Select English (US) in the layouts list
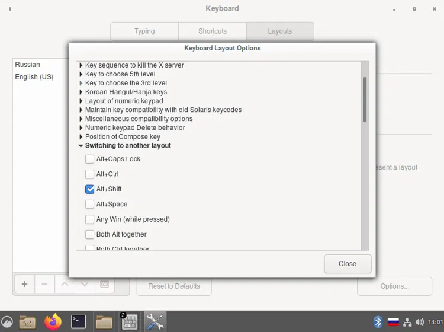444x332 pixels. pyautogui.click(x=34, y=77)
